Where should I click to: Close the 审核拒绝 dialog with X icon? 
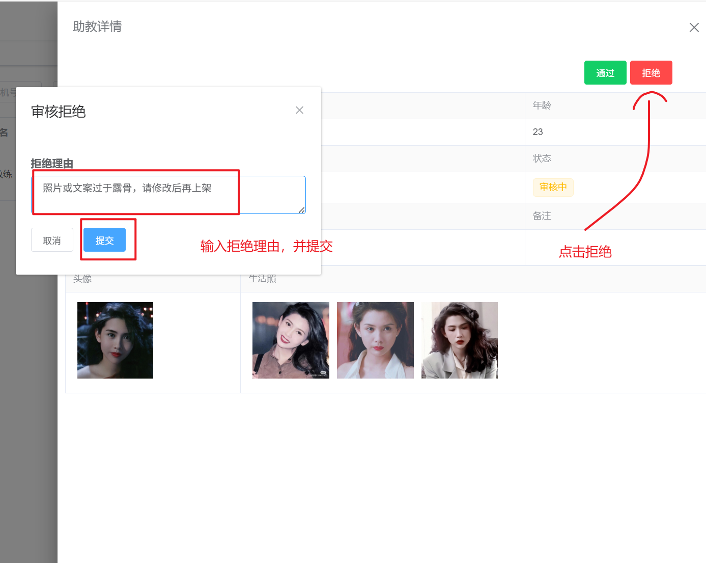click(x=299, y=110)
